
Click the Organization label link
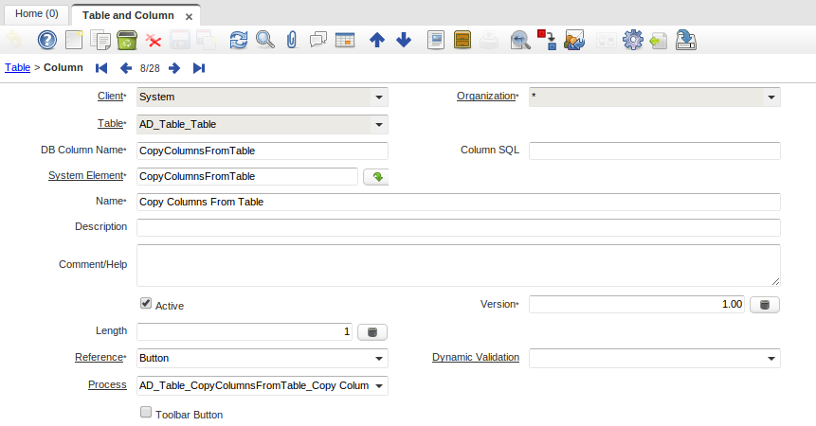pos(486,97)
